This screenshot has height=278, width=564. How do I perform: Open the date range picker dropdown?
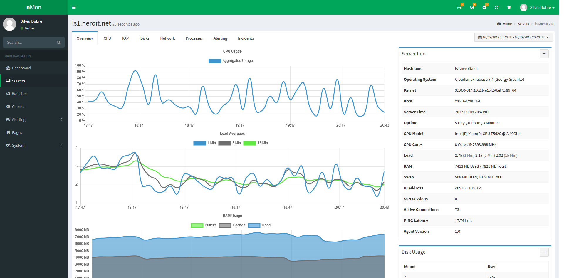[513, 37]
